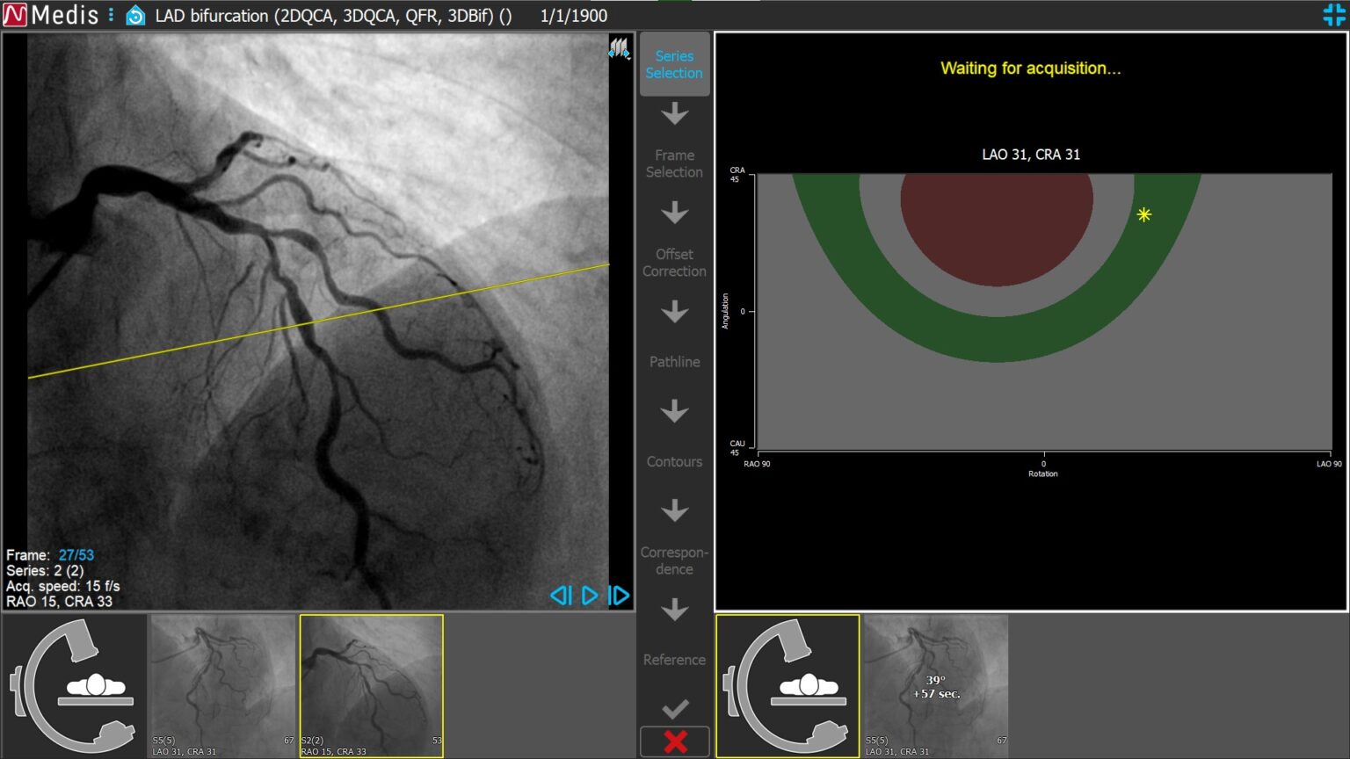Click the Medis logo icon
Screen dimensions: 1350x759
(x=15, y=15)
